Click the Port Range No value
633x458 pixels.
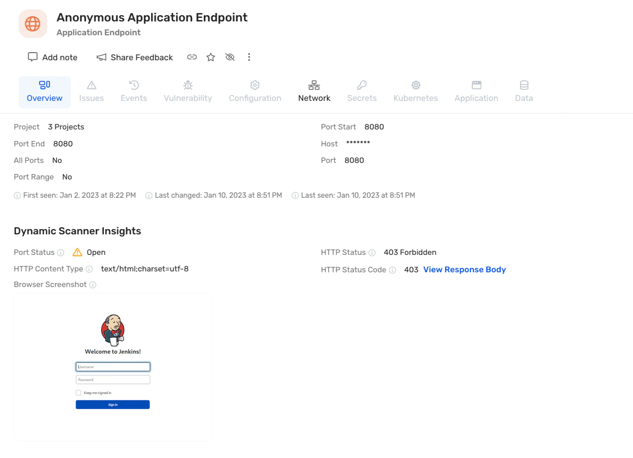67,177
